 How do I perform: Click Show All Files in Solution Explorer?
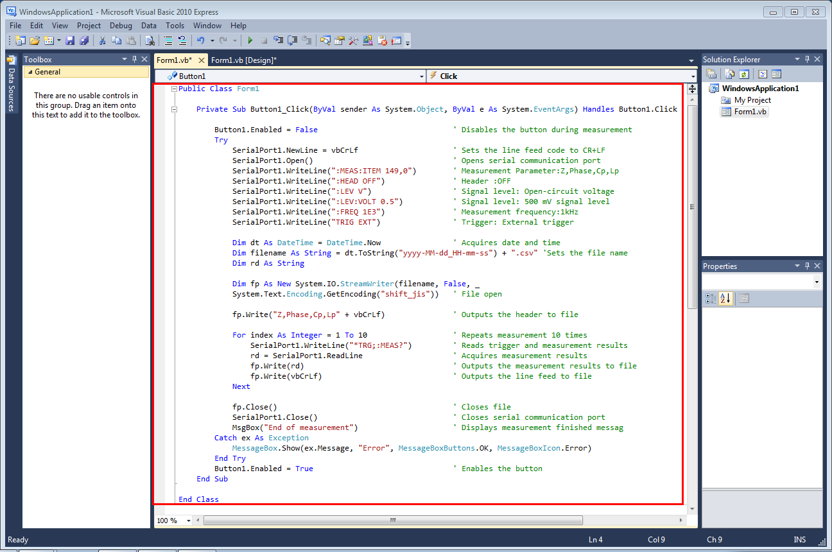point(728,74)
